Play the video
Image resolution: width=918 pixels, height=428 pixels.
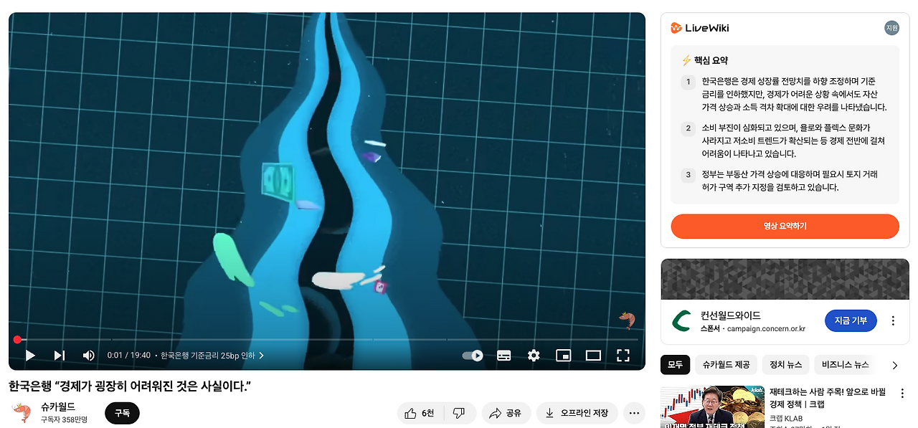click(29, 355)
